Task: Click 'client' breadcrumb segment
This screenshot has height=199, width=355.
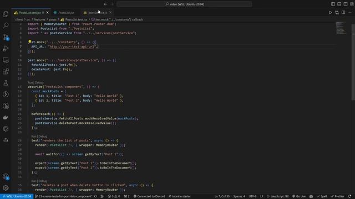Action: pos(19,20)
